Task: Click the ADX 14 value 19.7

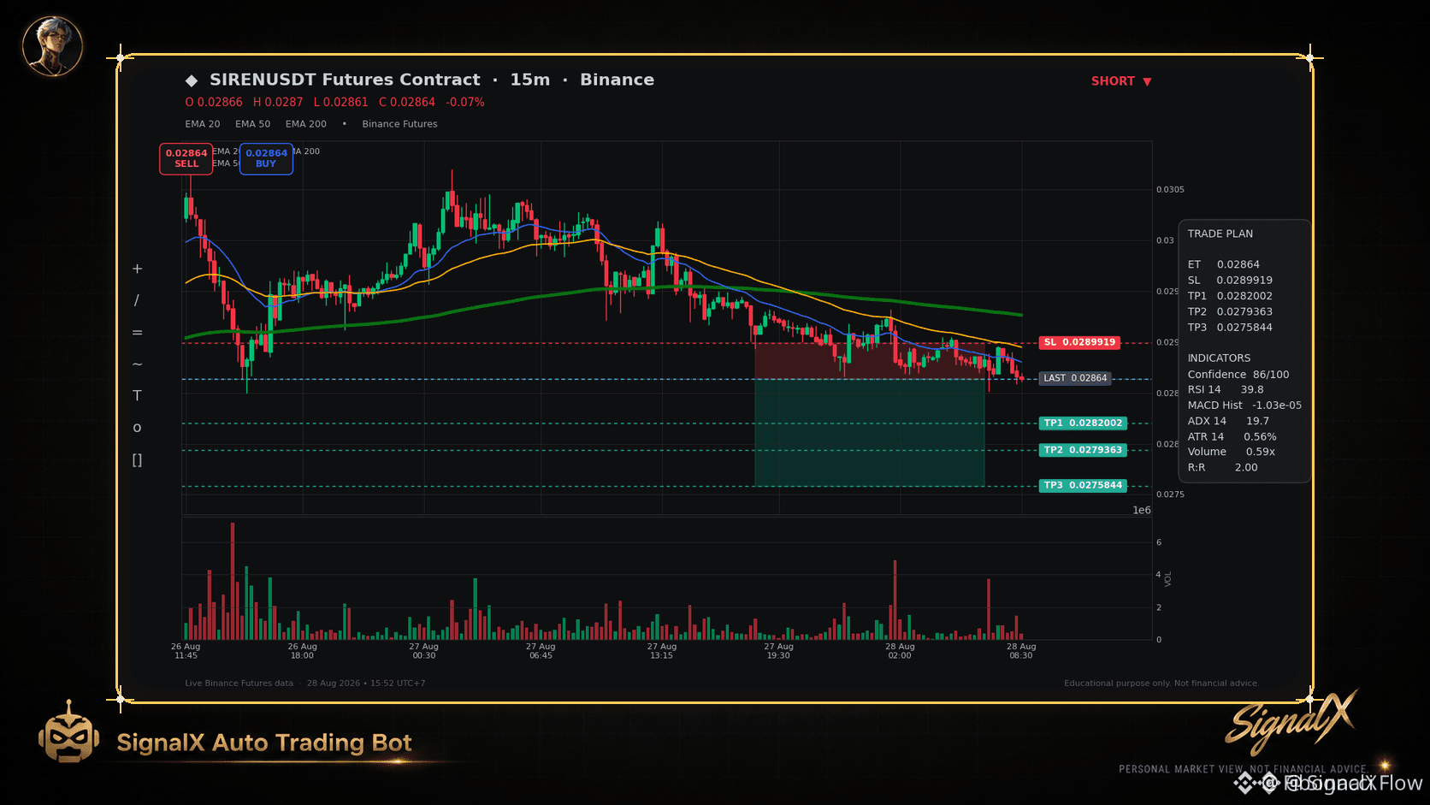Action: pyautogui.click(x=1257, y=421)
